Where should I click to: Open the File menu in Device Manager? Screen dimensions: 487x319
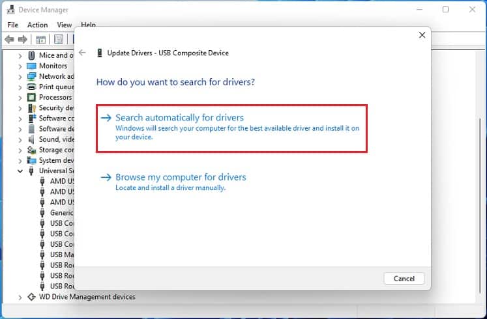(x=13, y=25)
